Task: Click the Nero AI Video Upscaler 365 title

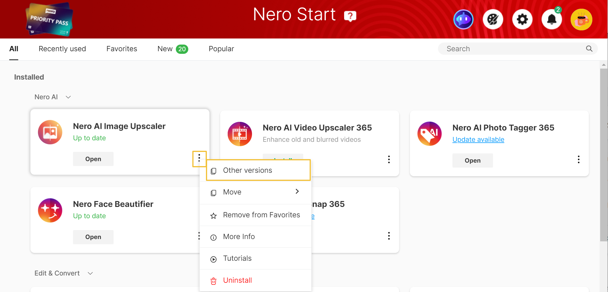Action: click(x=317, y=128)
